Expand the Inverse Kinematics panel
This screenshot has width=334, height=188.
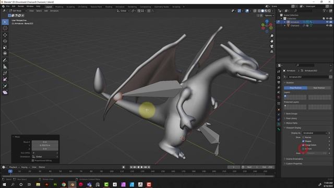click(x=294, y=159)
